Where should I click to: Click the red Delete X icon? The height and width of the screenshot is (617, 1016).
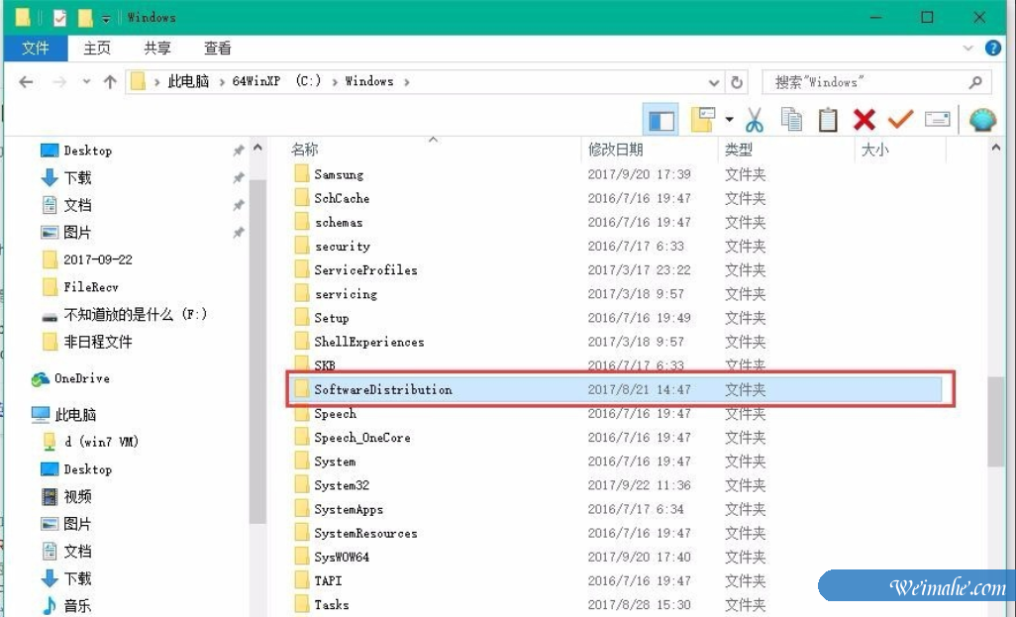(x=864, y=119)
